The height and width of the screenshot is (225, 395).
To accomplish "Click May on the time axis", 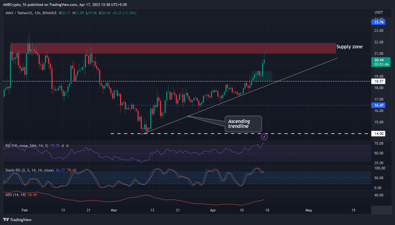I will [309, 210].
